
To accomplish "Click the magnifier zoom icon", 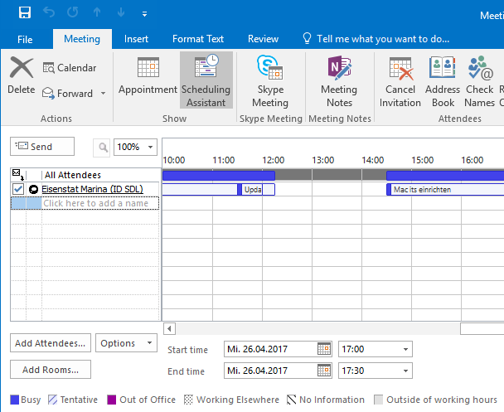I will tap(102, 148).
